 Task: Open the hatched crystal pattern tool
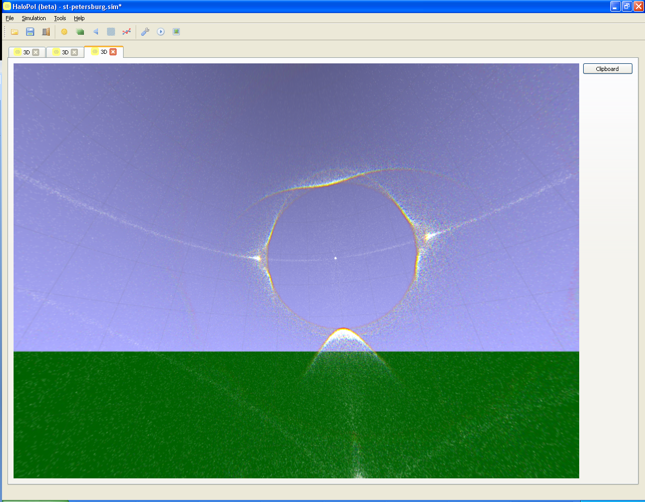[111, 32]
